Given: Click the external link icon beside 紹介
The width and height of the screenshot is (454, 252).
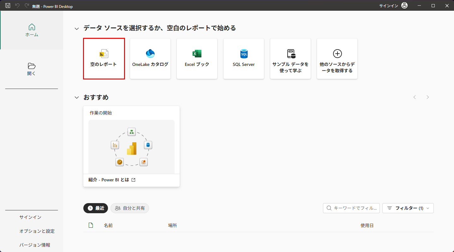Looking at the screenshot, I should (x=133, y=180).
